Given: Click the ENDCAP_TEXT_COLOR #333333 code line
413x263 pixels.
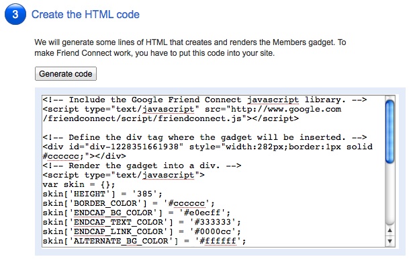Looking at the screenshot, I should pyautogui.click(x=142, y=222).
